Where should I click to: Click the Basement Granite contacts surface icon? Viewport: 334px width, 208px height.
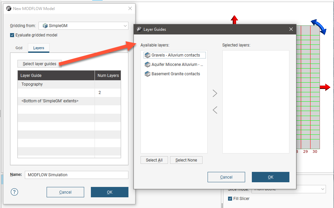coord(147,74)
